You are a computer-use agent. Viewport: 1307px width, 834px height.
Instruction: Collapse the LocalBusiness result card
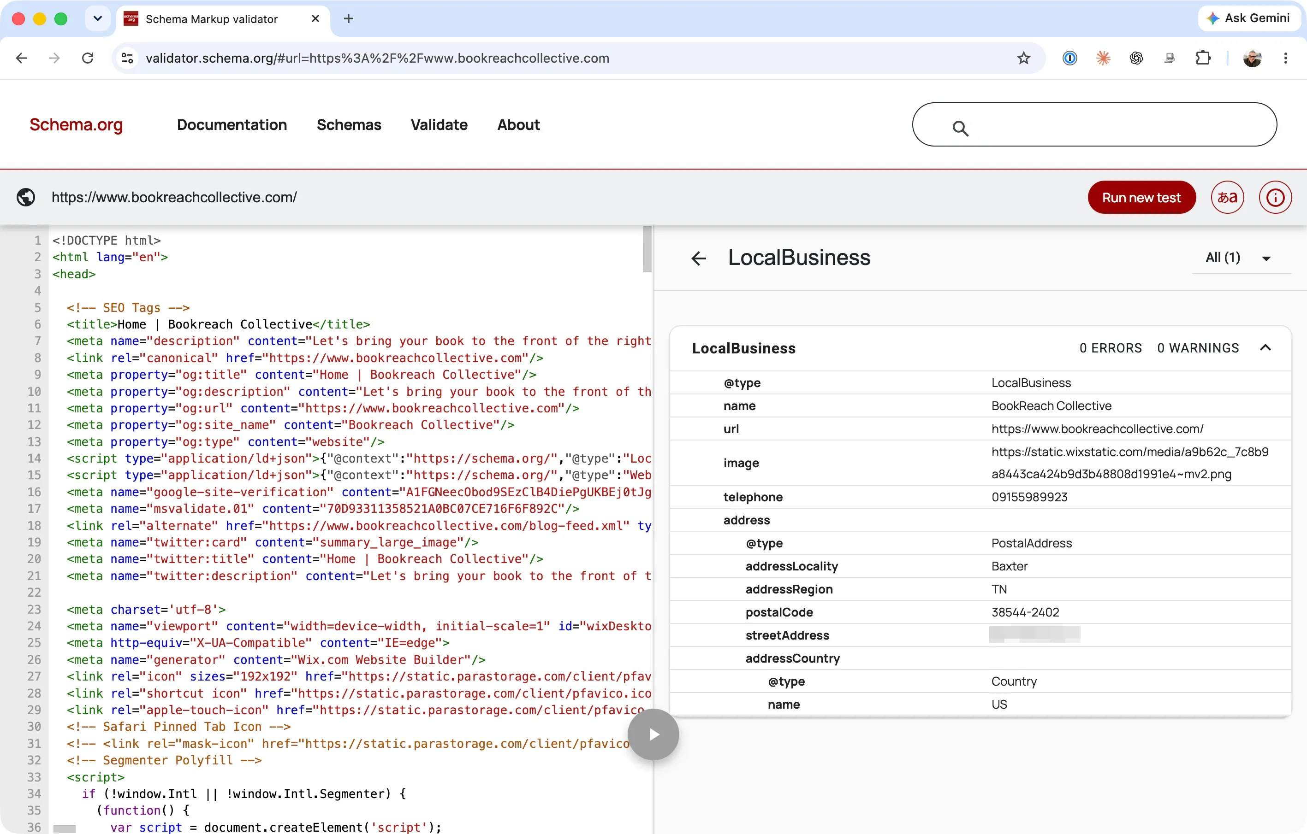pos(1265,347)
